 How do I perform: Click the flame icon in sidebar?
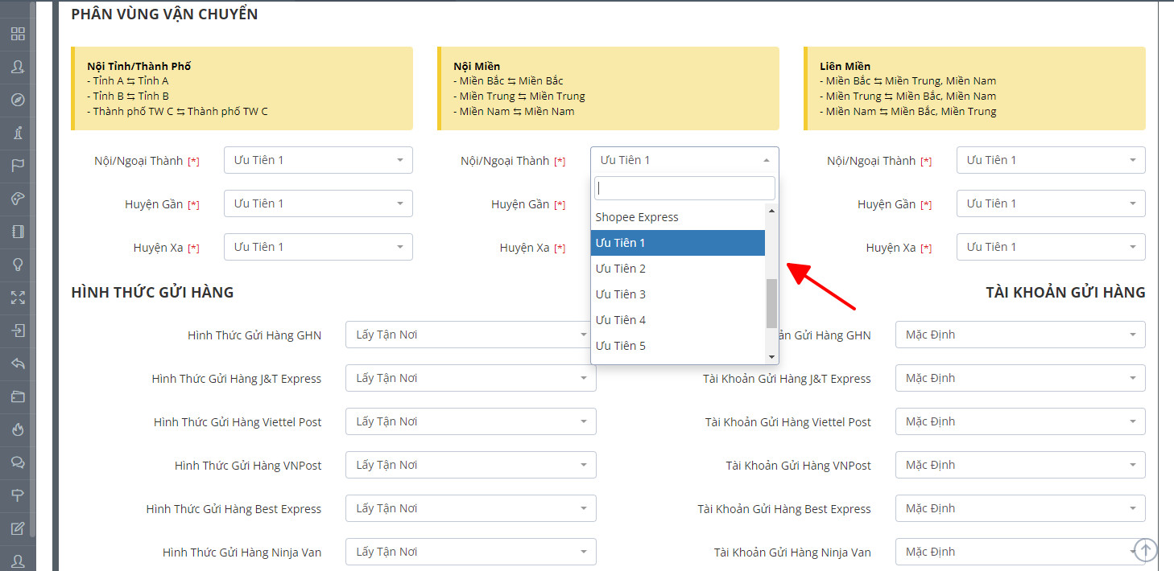pos(18,429)
